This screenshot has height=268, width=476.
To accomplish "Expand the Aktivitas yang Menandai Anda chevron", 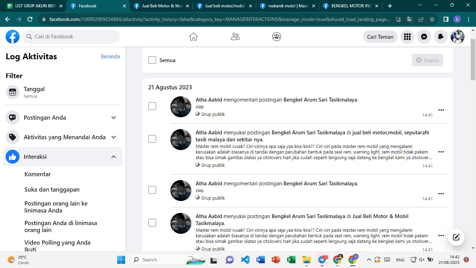I will [114, 137].
